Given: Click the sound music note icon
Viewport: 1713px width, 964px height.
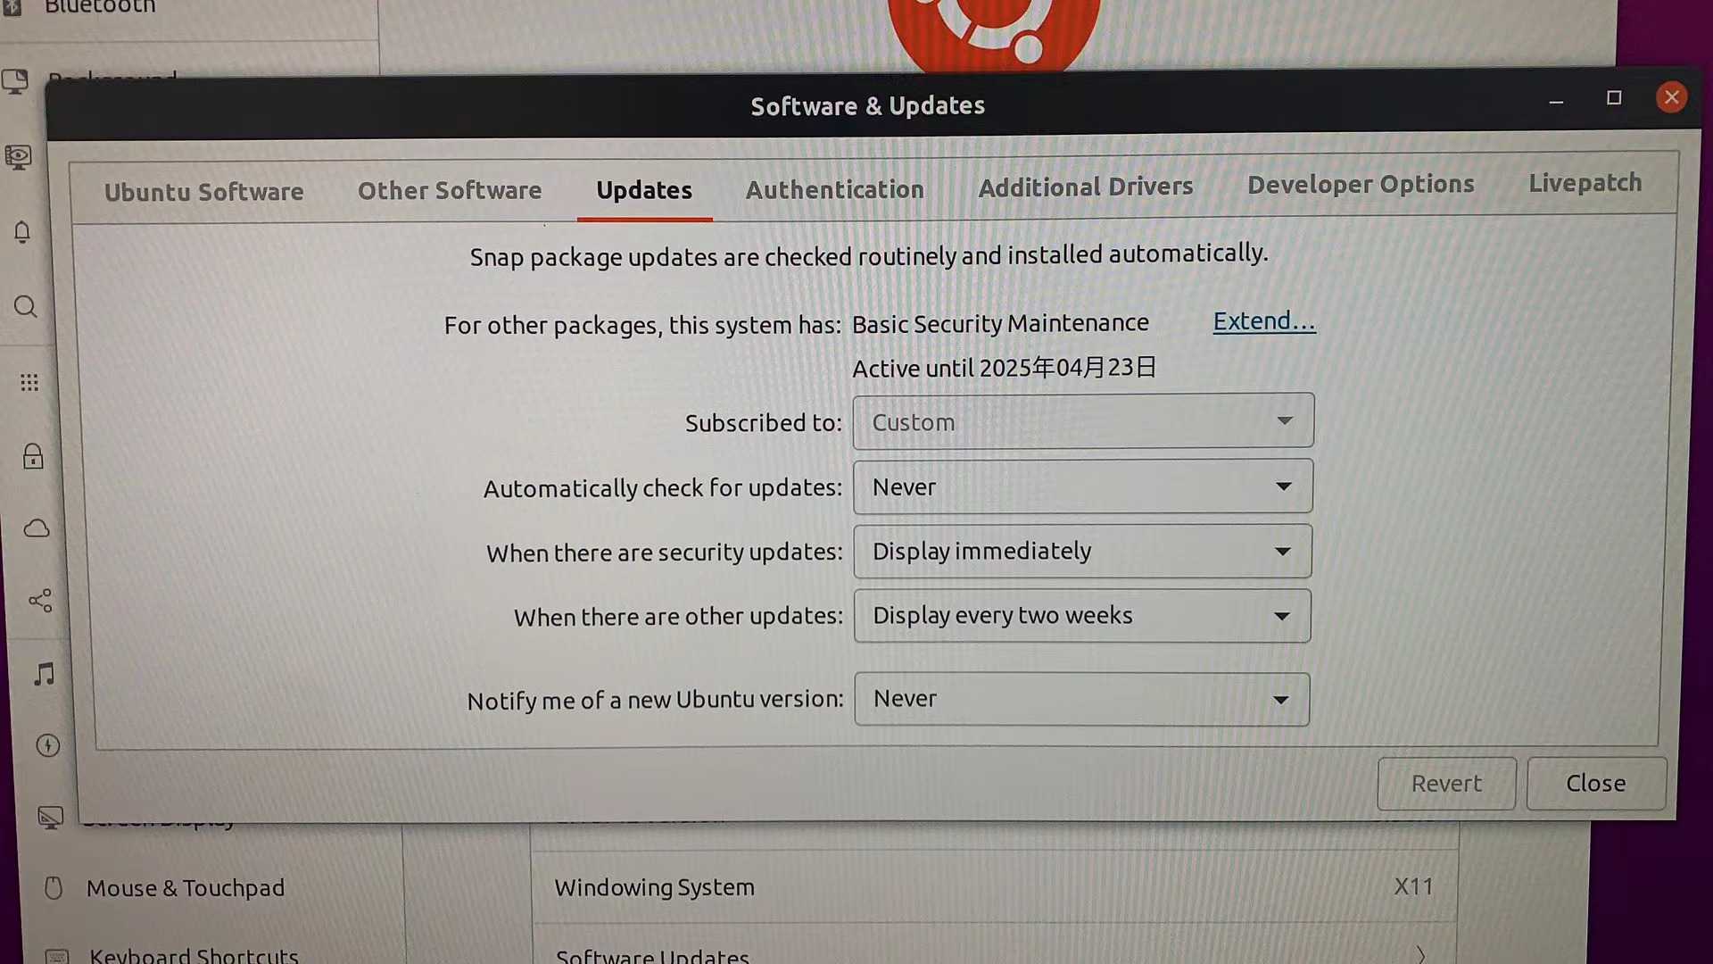Looking at the screenshot, I should [44, 674].
